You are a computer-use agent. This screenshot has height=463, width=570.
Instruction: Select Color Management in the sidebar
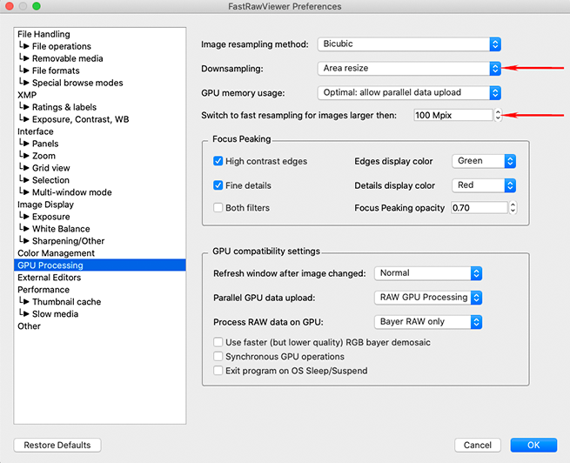pyautogui.click(x=56, y=253)
